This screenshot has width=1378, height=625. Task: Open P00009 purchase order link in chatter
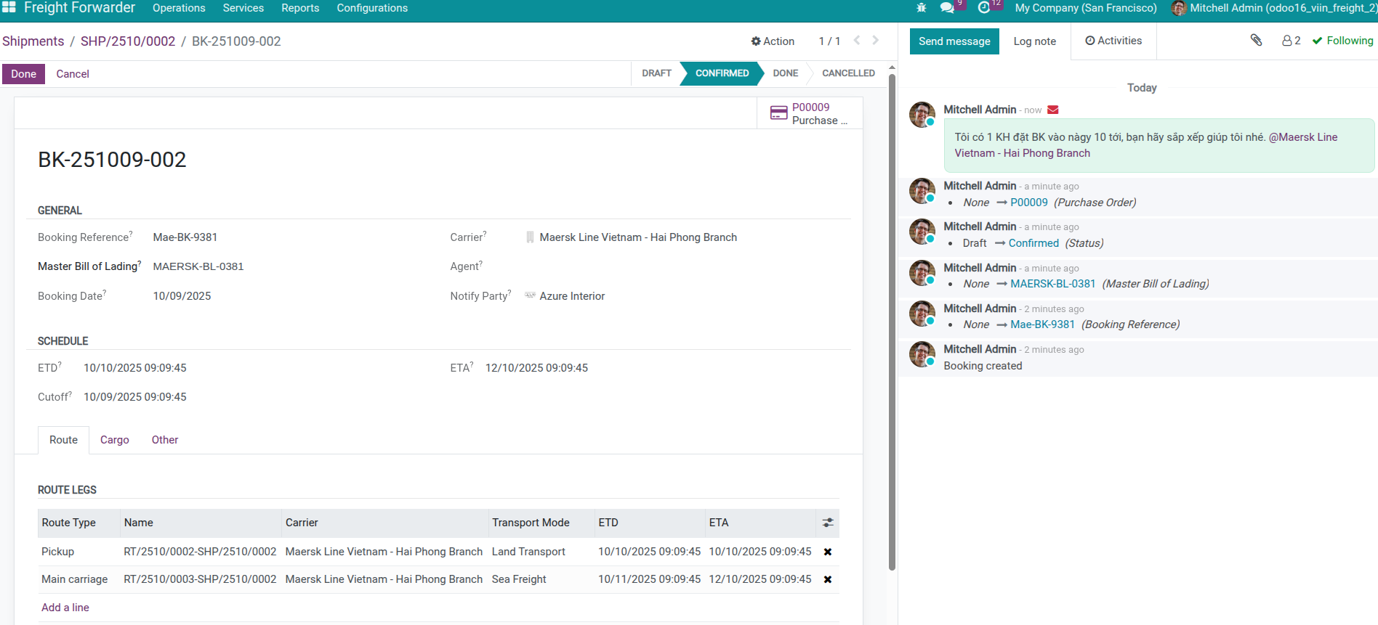(1028, 203)
